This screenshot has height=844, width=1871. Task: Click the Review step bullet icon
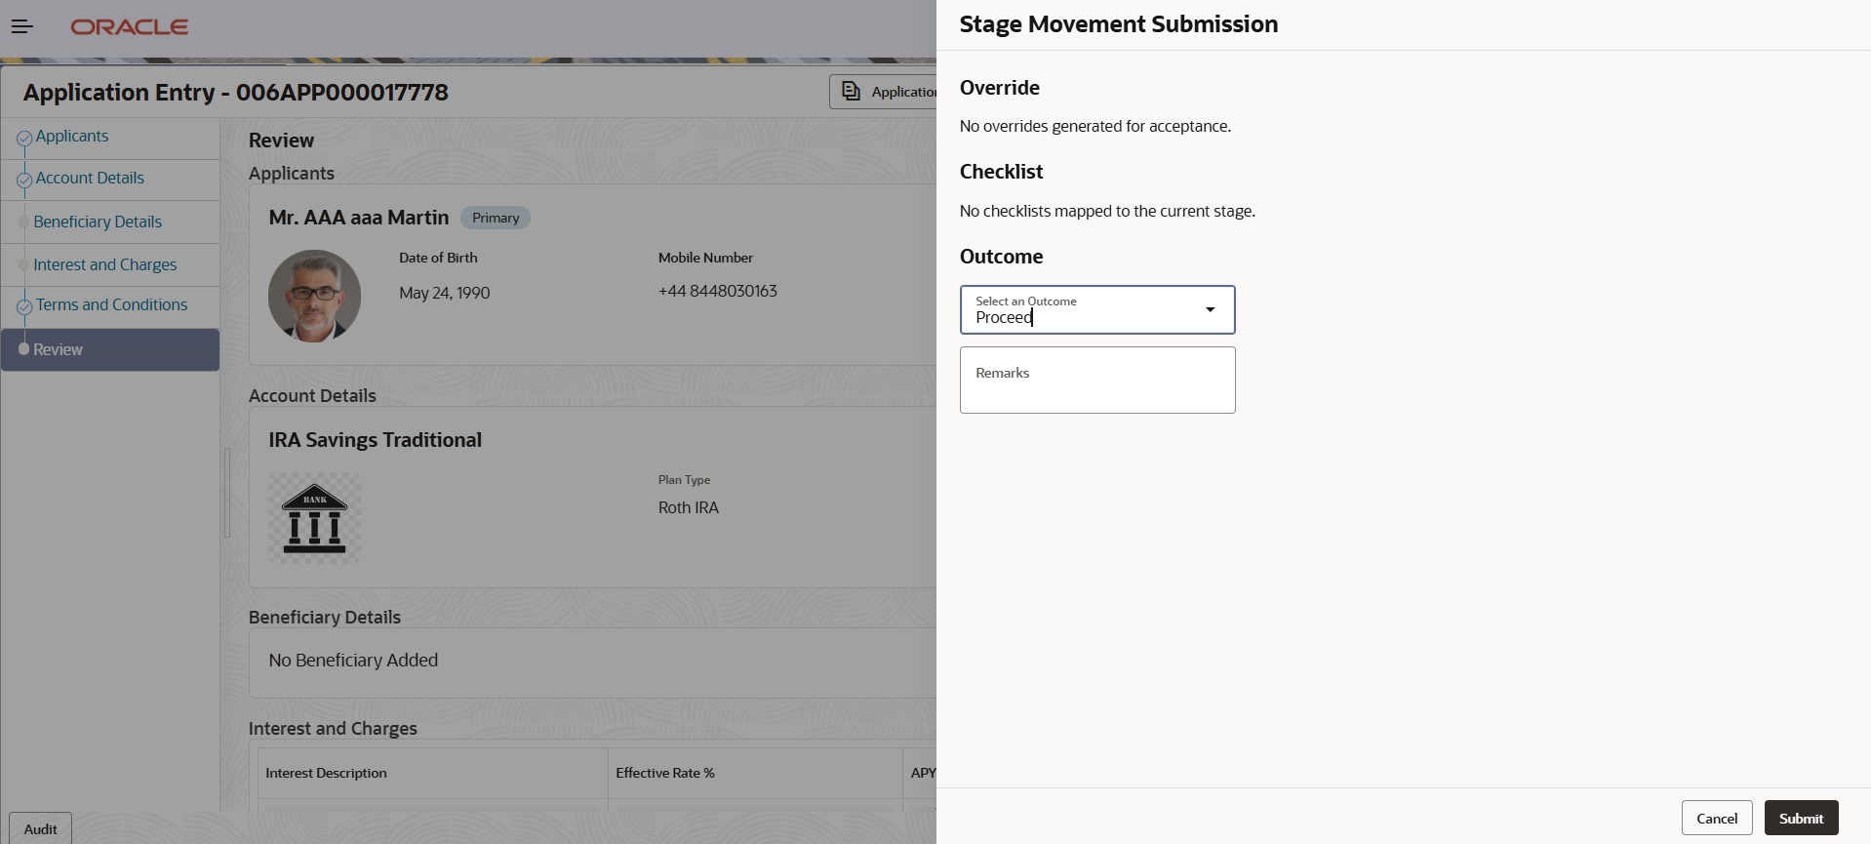pyautogui.click(x=24, y=349)
